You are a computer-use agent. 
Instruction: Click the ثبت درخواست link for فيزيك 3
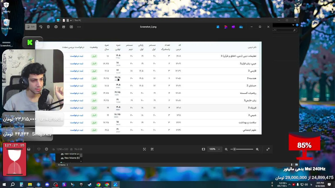point(76,108)
